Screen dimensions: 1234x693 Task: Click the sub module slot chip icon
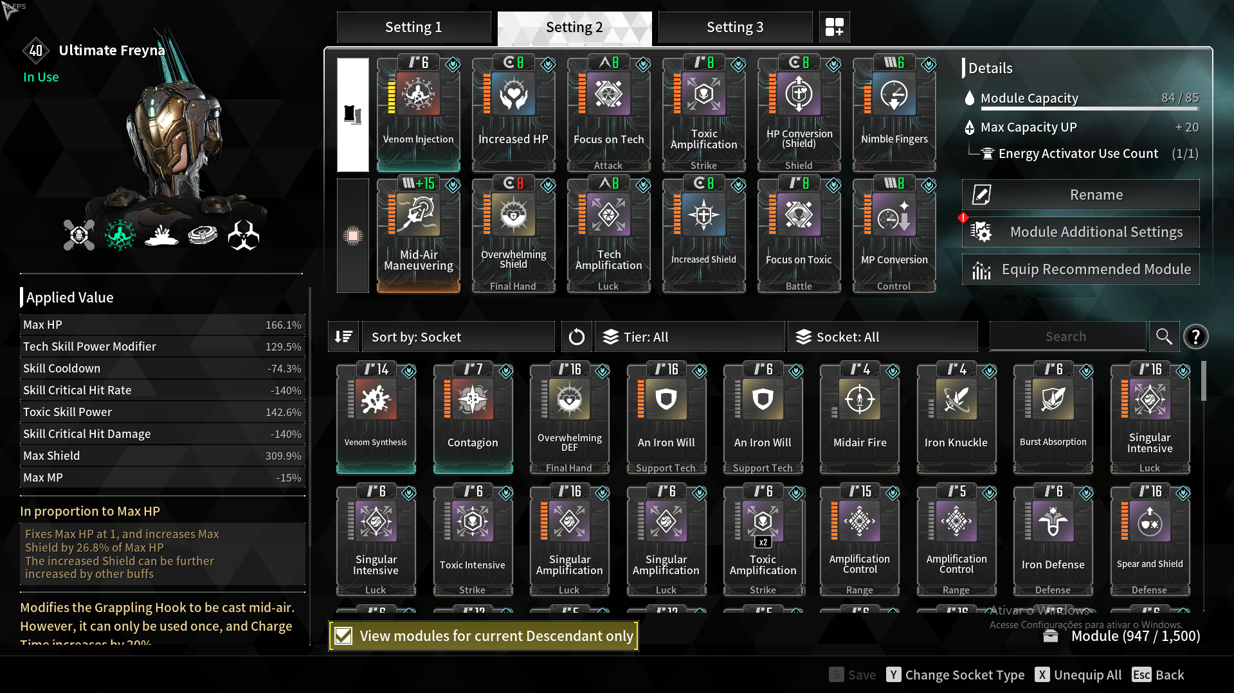352,236
